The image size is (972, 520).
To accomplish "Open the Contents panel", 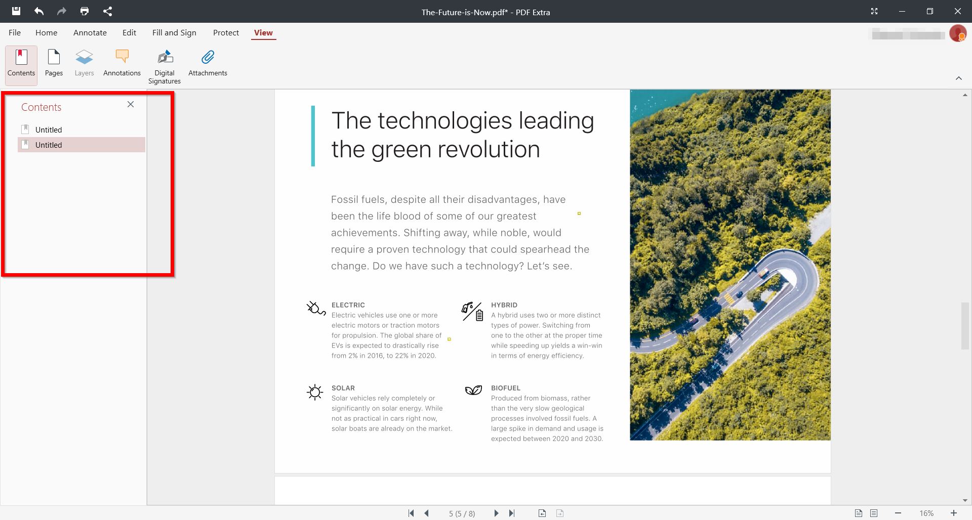I will [x=21, y=64].
